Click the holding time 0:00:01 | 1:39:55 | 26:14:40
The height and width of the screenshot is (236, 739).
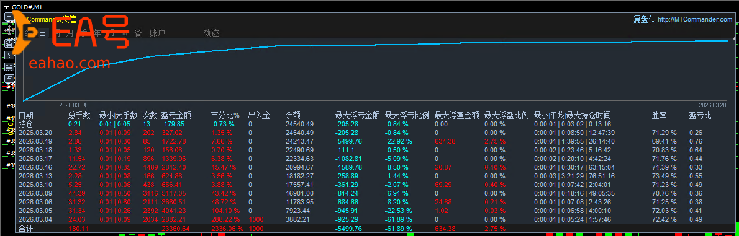tap(574, 141)
